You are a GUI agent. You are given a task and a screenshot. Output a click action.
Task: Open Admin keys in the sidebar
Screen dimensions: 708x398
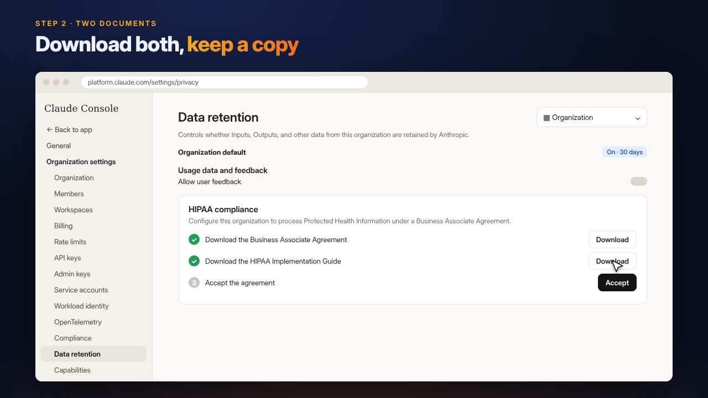(x=72, y=274)
